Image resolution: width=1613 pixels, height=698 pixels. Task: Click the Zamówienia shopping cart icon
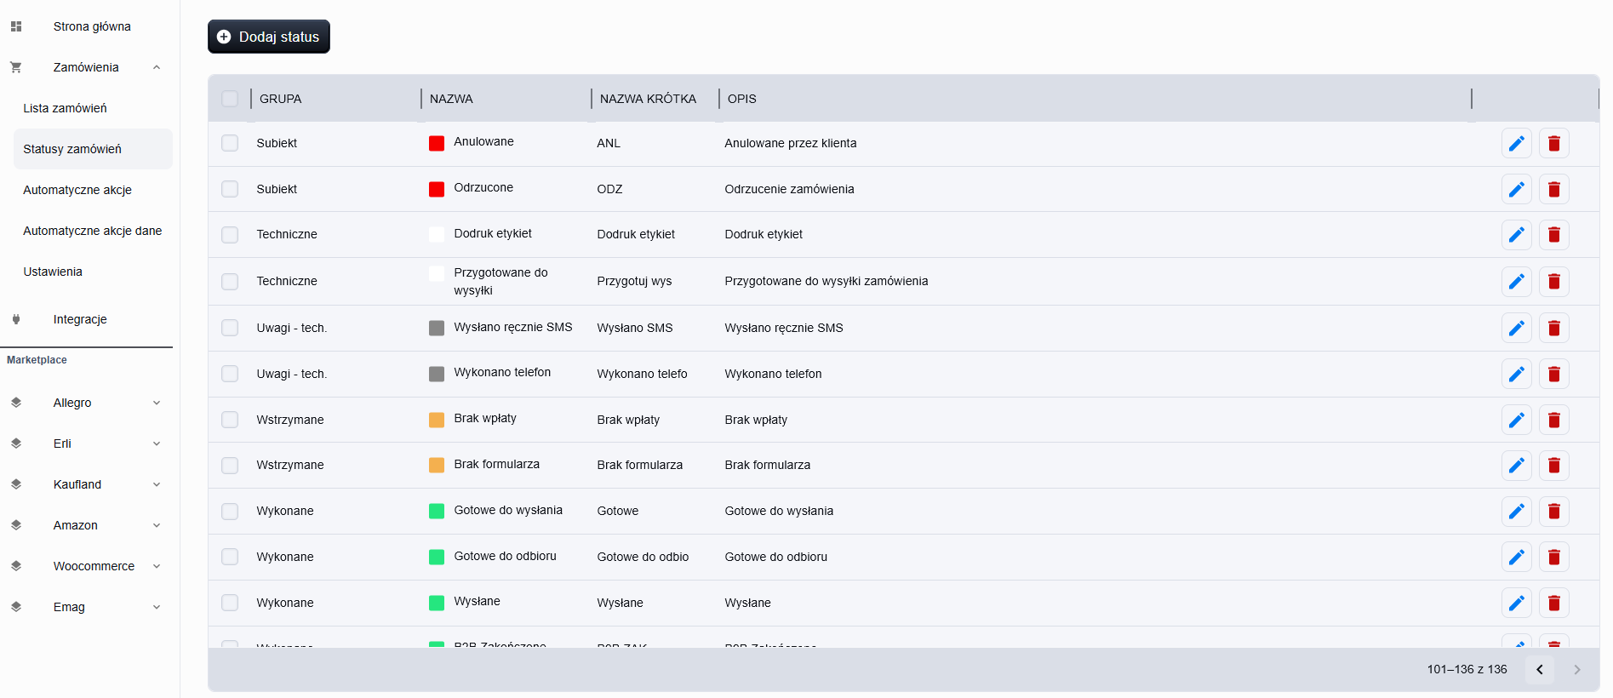(15, 67)
